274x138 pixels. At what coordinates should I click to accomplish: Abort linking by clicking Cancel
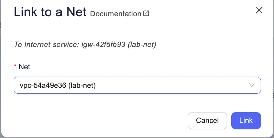pyautogui.click(x=207, y=120)
